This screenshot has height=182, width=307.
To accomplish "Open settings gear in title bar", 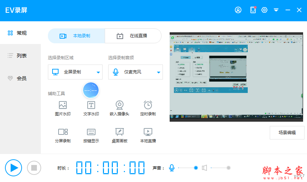I will [264, 10].
